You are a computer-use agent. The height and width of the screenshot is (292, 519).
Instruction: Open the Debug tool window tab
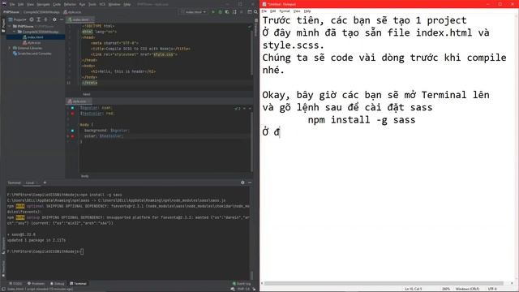(58, 284)
